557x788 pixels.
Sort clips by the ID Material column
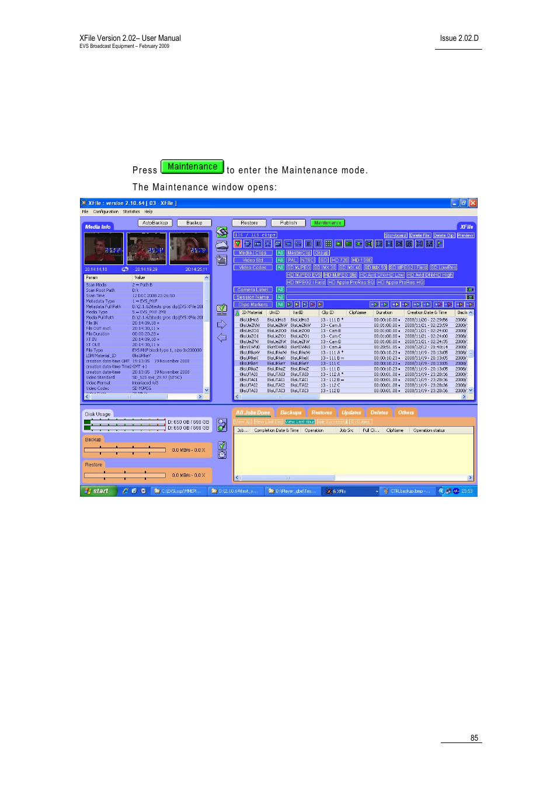(x=252, y=313)
